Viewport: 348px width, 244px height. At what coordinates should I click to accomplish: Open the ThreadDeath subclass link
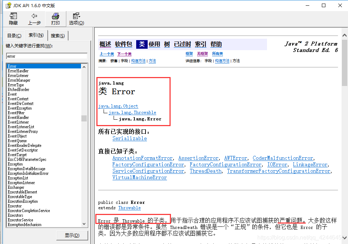(x=205, y=171)
